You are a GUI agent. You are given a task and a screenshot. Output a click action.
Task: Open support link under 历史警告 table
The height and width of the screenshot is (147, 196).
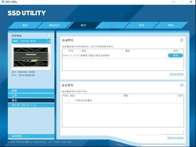click(175, 138)
